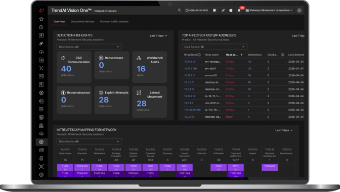Open Data Source dropdown in Detection Highlights

(x=89, y=47)
